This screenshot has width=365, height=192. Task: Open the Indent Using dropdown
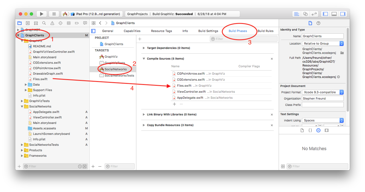pyautogui.click(x=323, y=120)
